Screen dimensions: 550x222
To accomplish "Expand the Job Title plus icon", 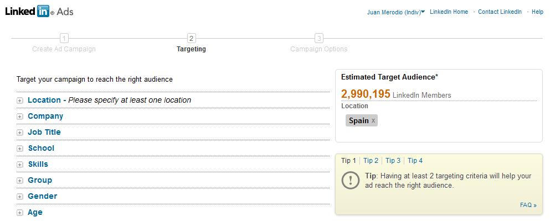I will (20, 133).
